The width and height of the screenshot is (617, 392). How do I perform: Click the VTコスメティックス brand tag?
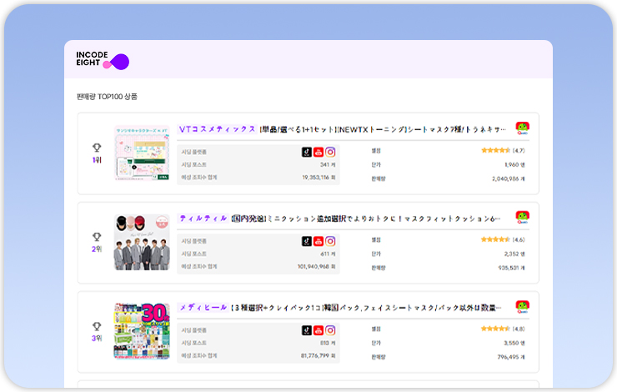(x=218, y=129)
